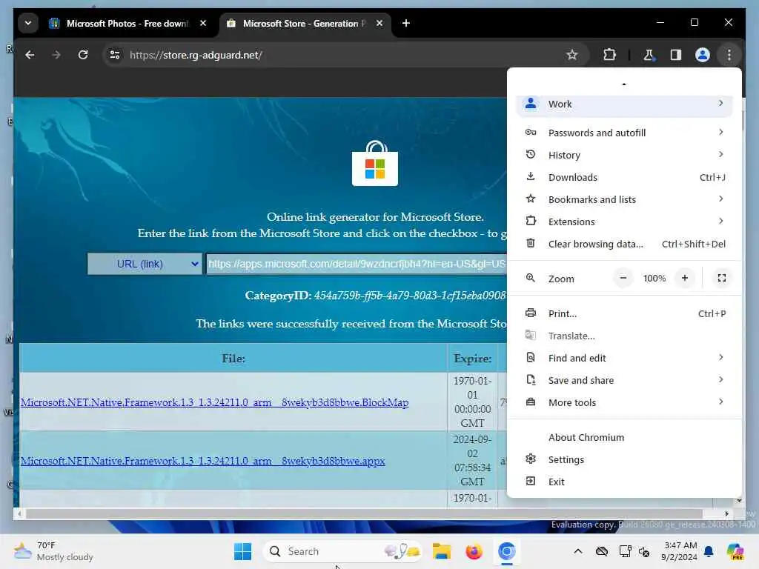Decrease zoom with the minus button
Screen dimensions: 759x569
coord(623,279)
